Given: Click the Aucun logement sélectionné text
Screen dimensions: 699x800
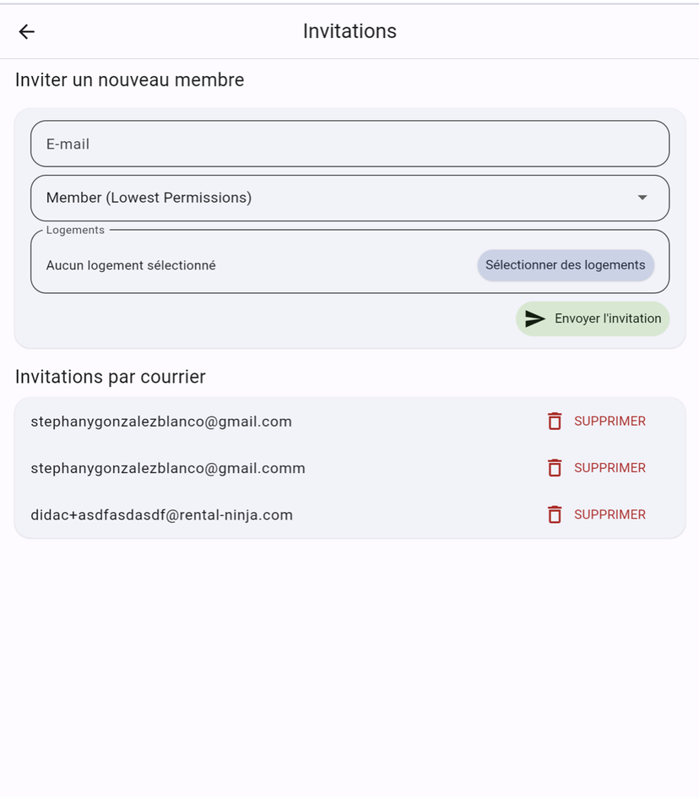Looking at the screenshot, I should [131, 265].
